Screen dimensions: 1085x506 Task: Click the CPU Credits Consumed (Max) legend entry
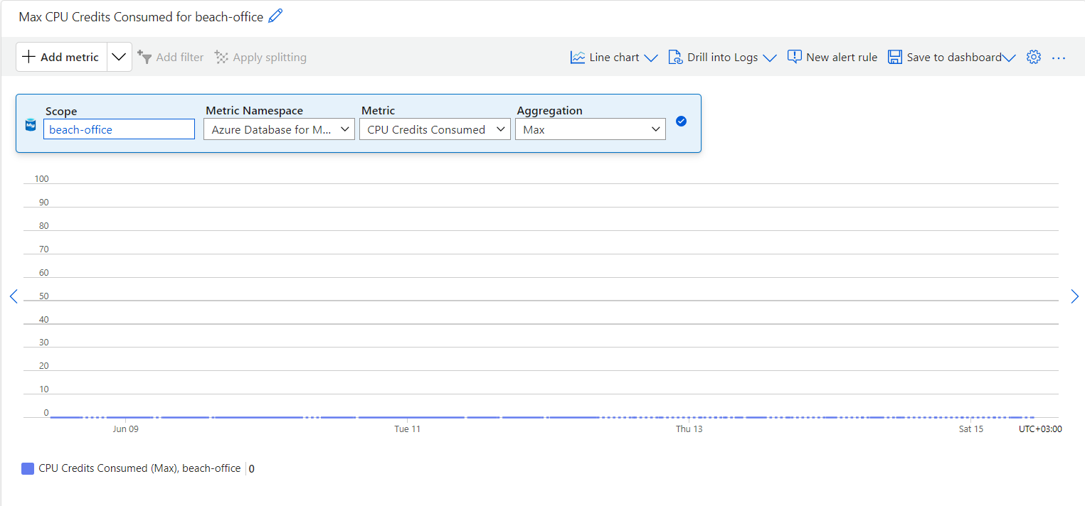[x=139, y=468]
